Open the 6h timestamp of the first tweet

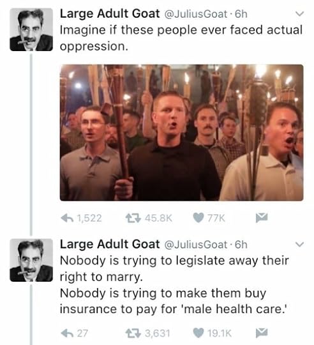click(x=241, y=14)
